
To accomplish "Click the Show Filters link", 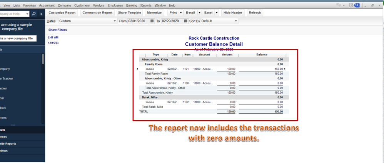I will click(58, 30).
